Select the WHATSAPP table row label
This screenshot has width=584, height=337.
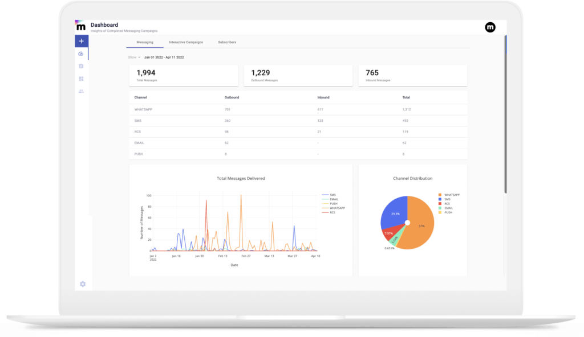(143, 110)
